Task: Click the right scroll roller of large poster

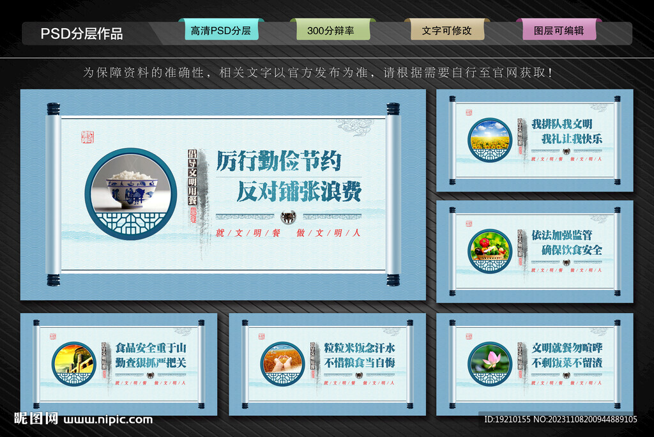Action: 393,194
